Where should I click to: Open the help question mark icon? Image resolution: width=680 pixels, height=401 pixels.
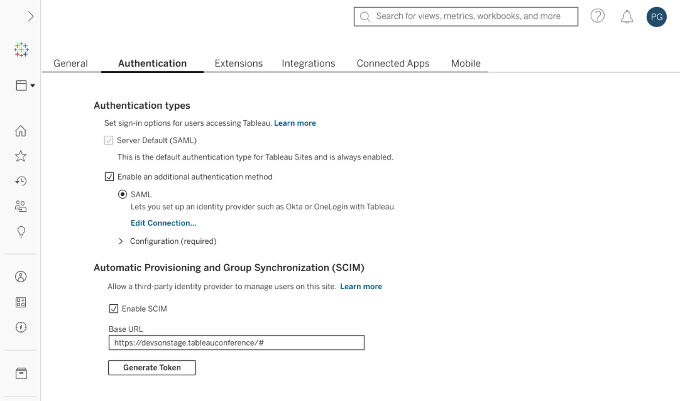597,16
